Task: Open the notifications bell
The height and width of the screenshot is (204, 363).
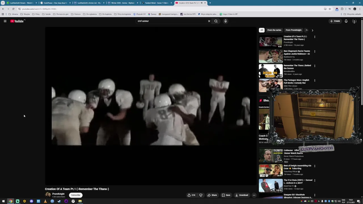Action: point(346,21)
